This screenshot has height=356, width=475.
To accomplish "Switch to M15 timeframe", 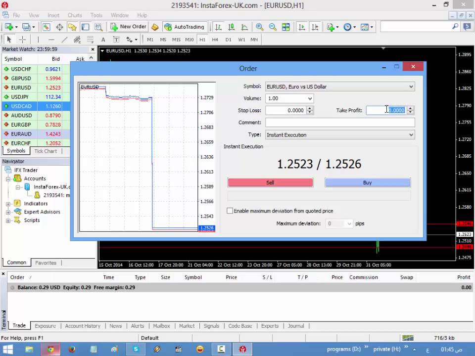I will 176,40.
